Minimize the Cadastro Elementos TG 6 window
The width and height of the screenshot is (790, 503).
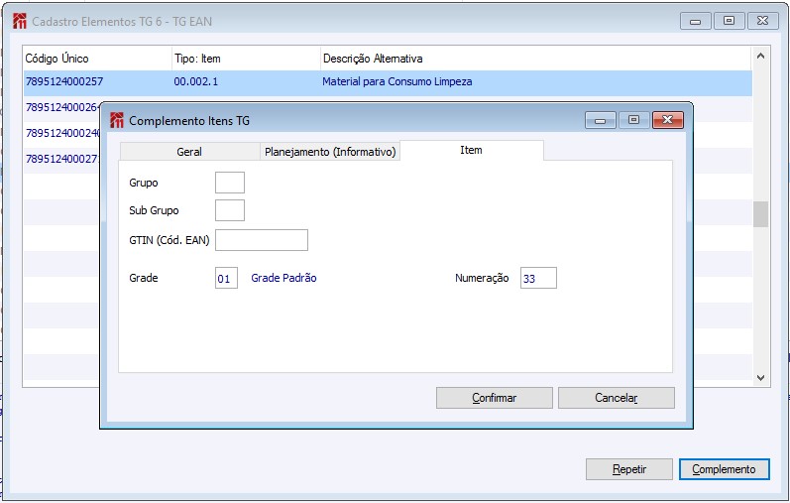pos(695,21)
